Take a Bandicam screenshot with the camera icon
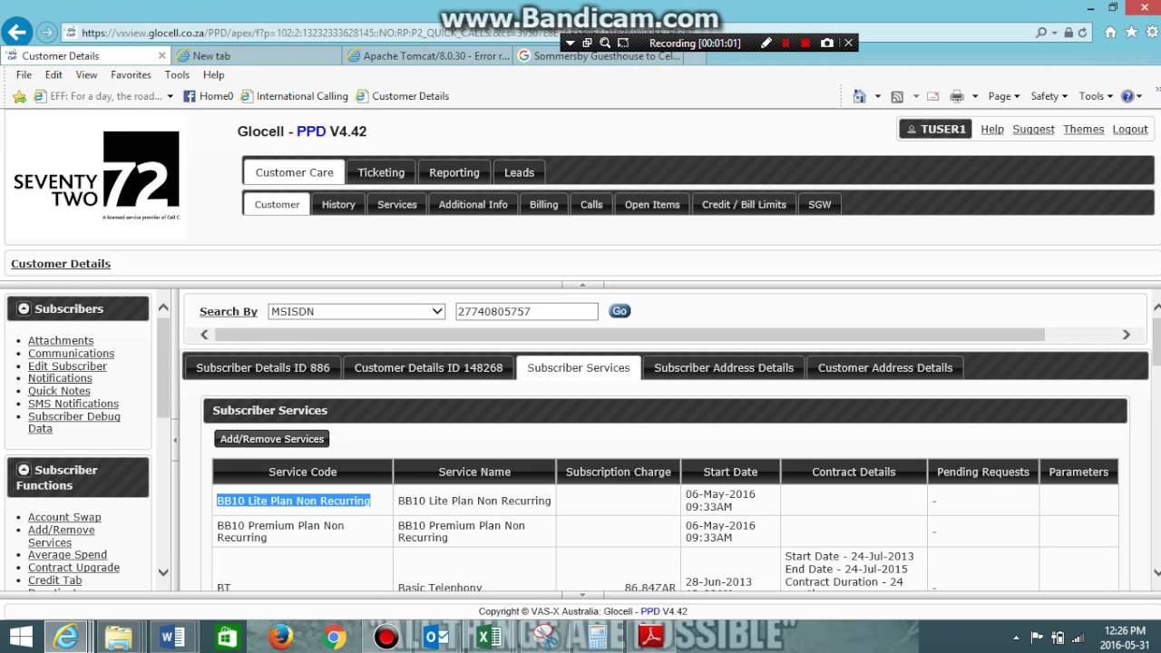Image resolution: width=1161 pixels, height=653 pixels. tap(827, 43)
